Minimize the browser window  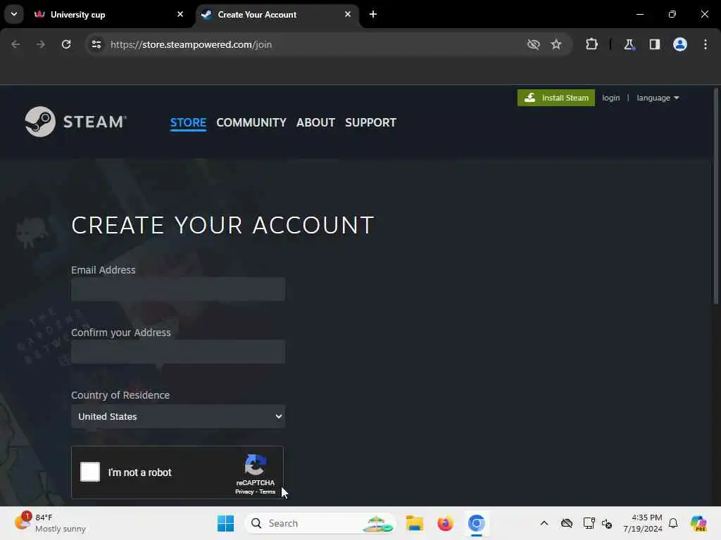tap(639, 14)
